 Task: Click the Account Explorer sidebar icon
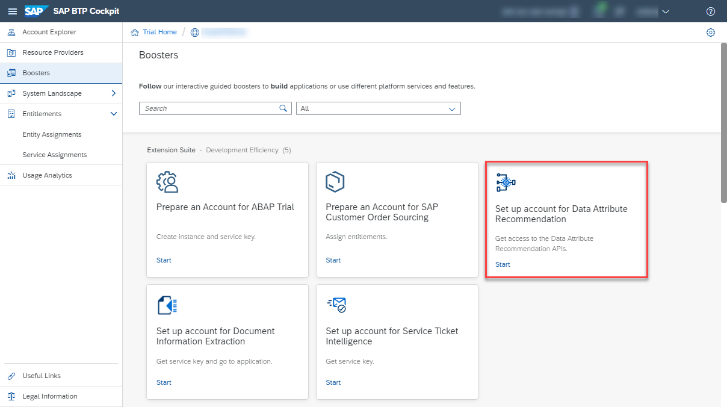coord(11,32)
